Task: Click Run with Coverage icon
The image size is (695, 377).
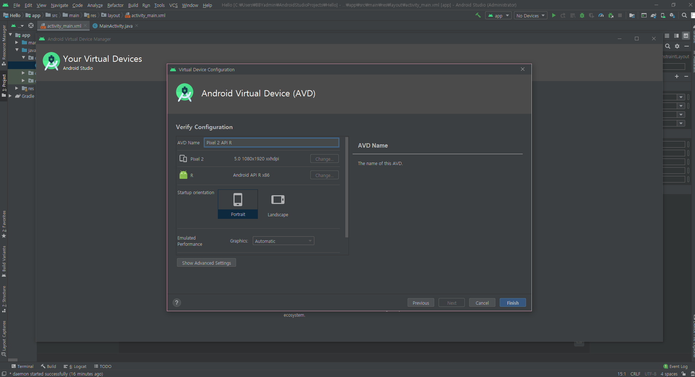Action: [x=592, y=15]
